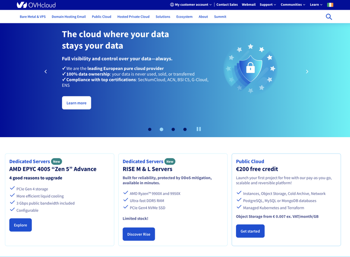The height and width of the screenshot is (257, 350).
Task: Open the Learn dropdown menu
Action: (316, 5)
